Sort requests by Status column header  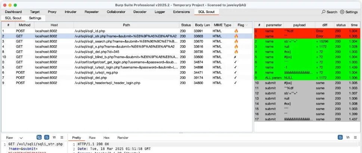[186, 25]
